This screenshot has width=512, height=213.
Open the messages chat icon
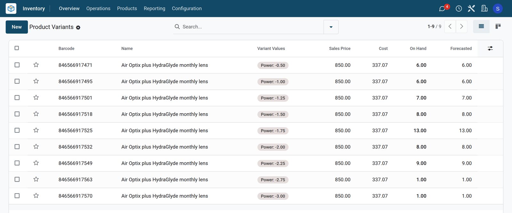[442, 9]
